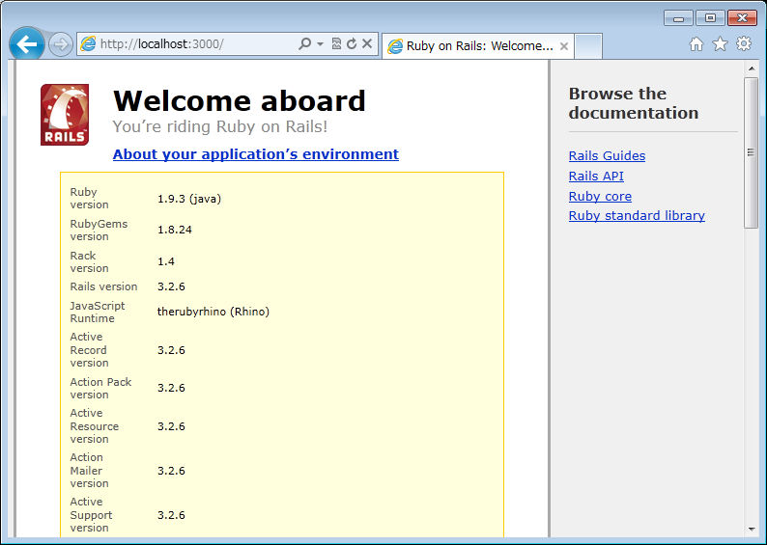767x545 pixels.
Task: Click the Rails logo image
Action: click(x=65, y=115)
